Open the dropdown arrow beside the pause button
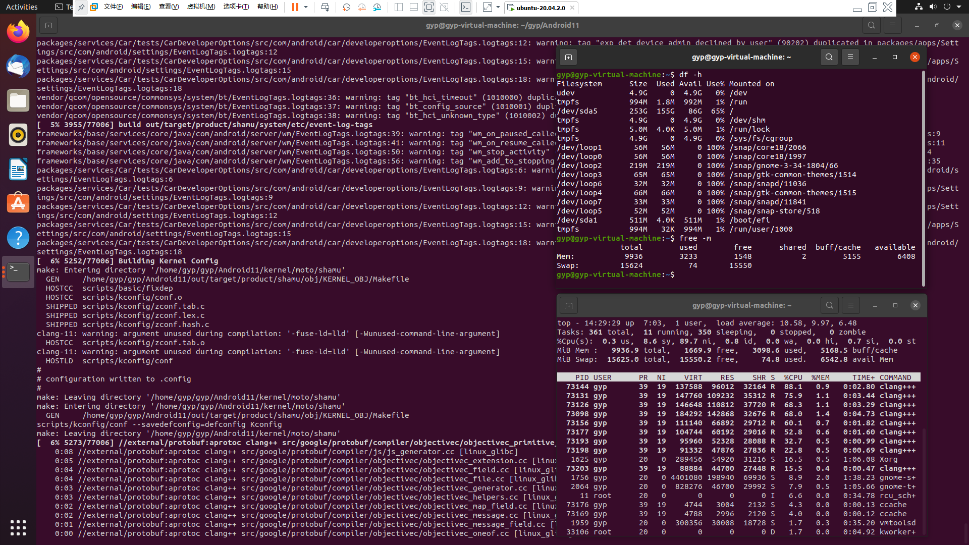Screen dimensions: 969x545 click(306, 7)
